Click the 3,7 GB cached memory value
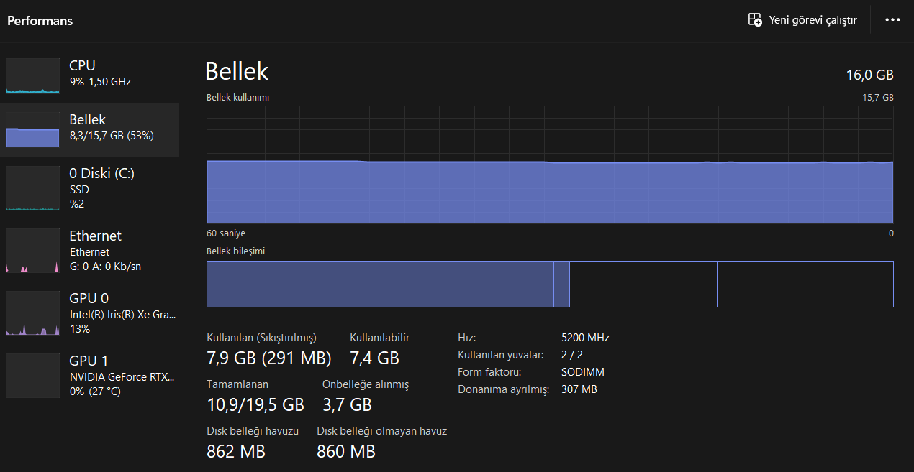The height and width of the screenshot is (472, 914). pos(347,404)
